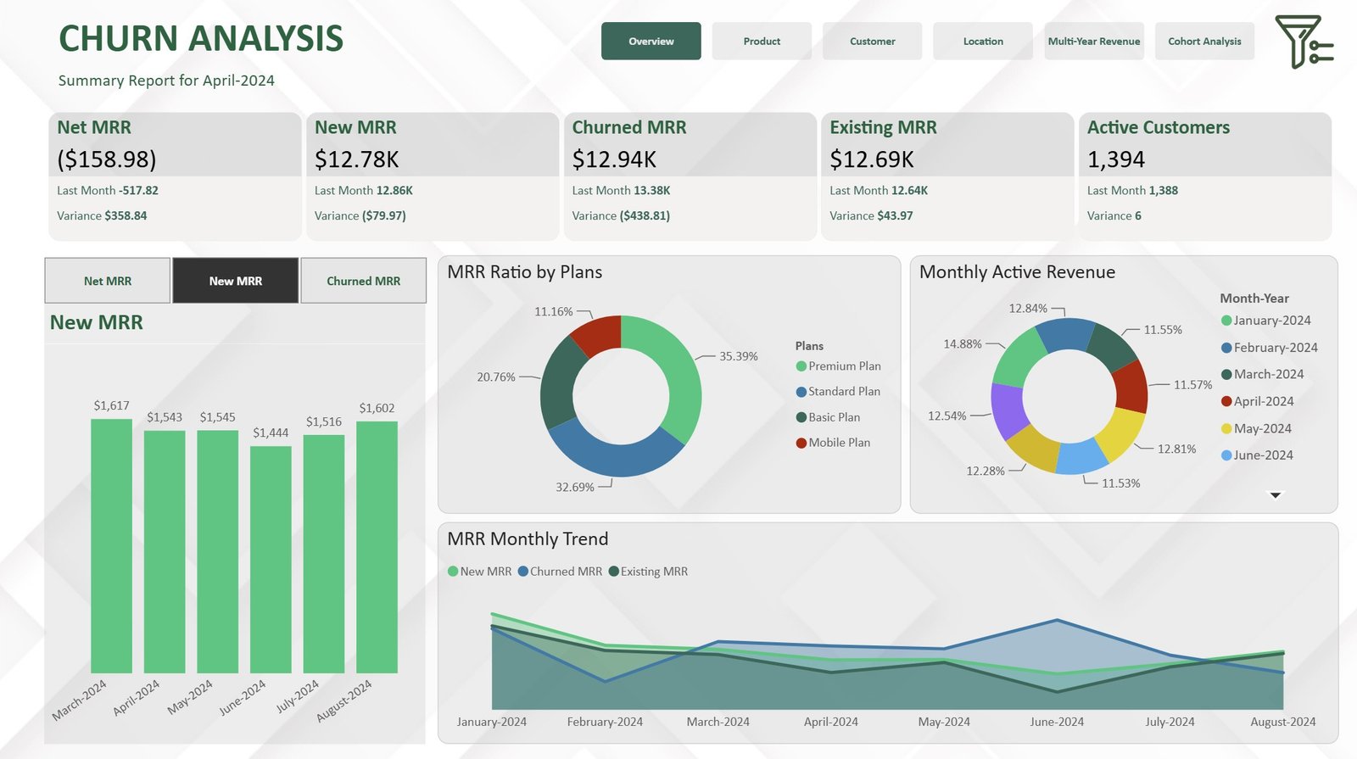Click the 20.76% donut segment label
Screen dimensions: 1357x759
[496, 377]
